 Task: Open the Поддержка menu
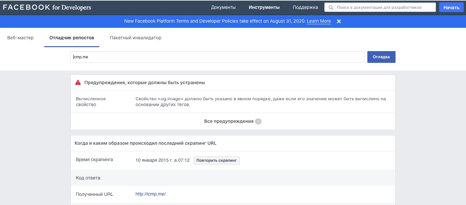click(305, 7)
